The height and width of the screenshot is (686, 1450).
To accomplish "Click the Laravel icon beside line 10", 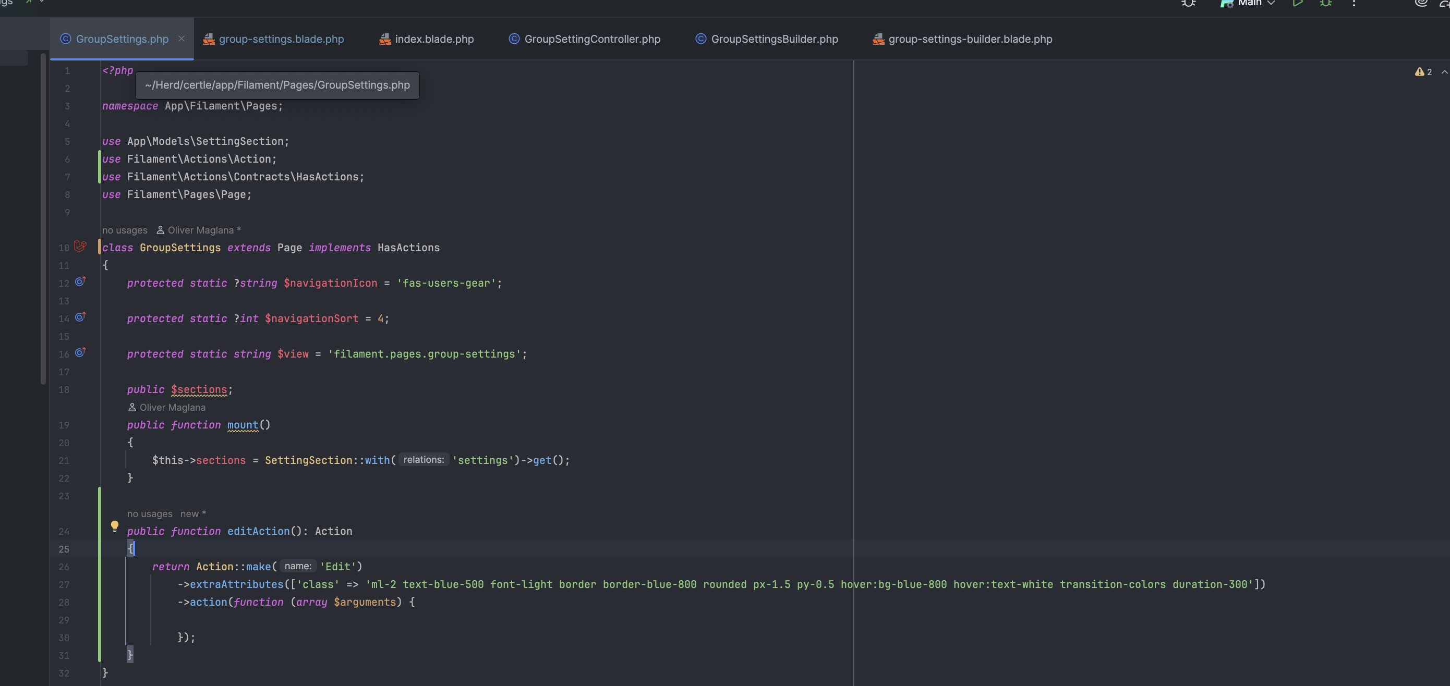I will point(80,247).
